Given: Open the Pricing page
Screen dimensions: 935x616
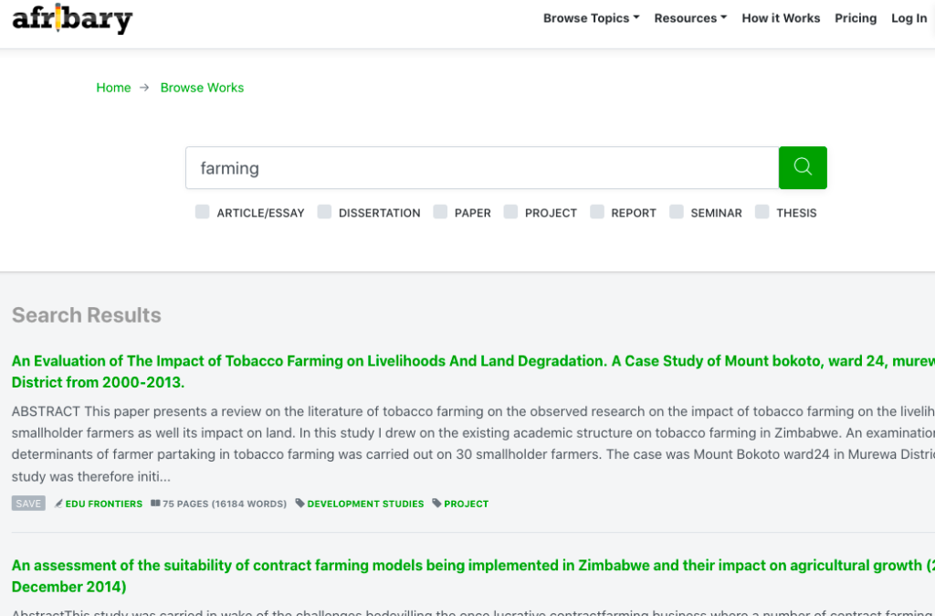Looking at the screenshot, I should coord(856,18).
